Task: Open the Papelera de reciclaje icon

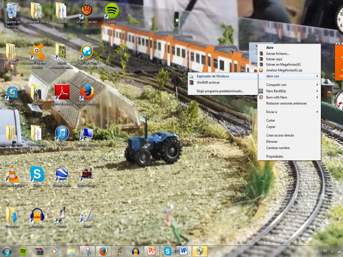Action: [12, 15]
